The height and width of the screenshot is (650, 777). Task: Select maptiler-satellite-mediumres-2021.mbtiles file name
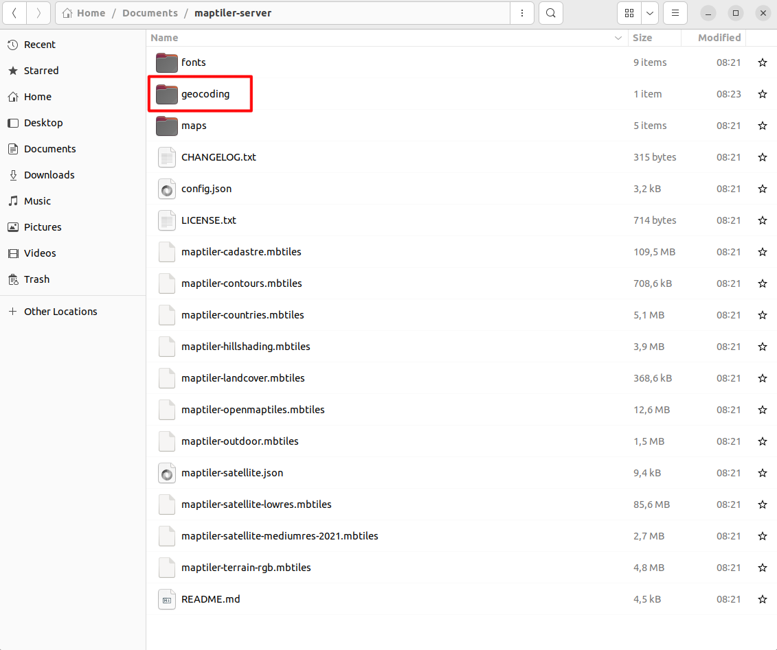tap(280, 536)
